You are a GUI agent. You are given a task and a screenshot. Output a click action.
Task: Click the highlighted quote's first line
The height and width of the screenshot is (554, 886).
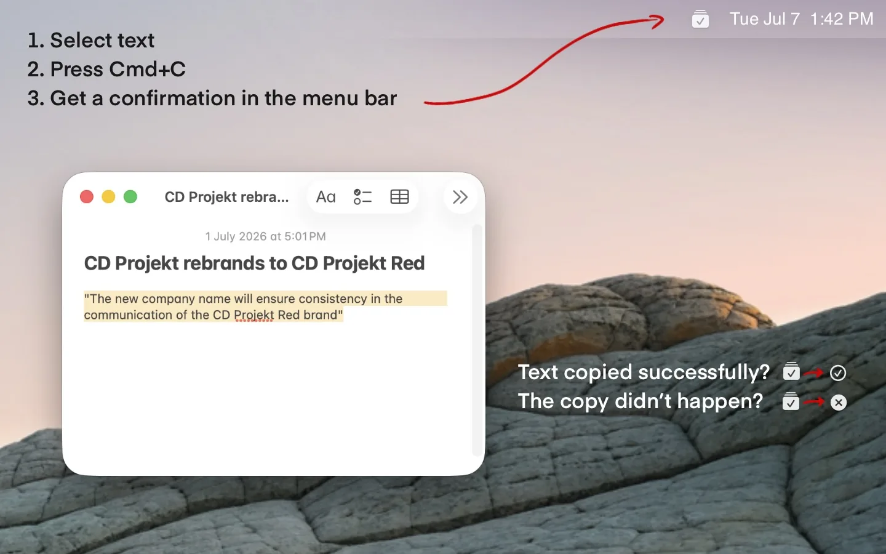click(x=243, y=299)
